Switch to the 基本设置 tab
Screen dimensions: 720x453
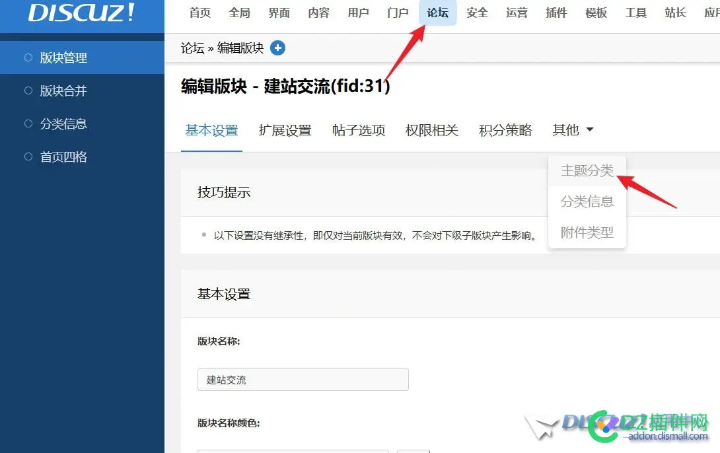tap(211, 130)
